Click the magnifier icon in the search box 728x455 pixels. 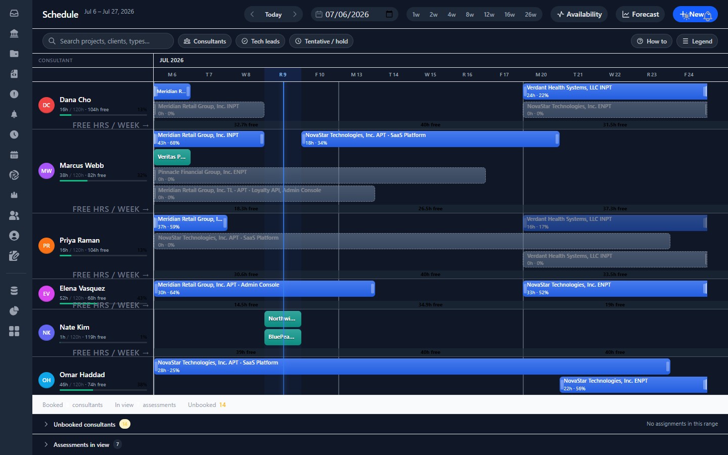52,41
